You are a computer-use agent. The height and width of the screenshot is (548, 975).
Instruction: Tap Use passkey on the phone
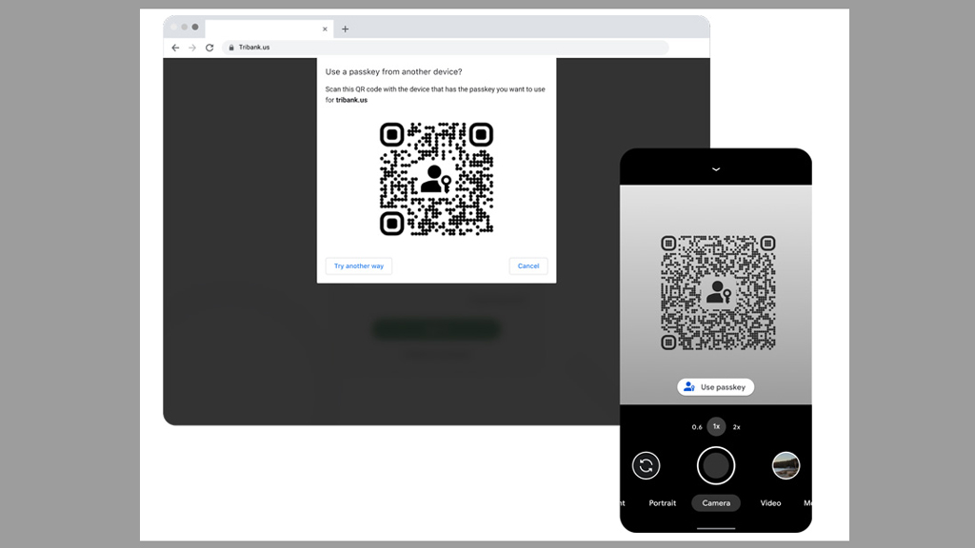pos(716,387)
